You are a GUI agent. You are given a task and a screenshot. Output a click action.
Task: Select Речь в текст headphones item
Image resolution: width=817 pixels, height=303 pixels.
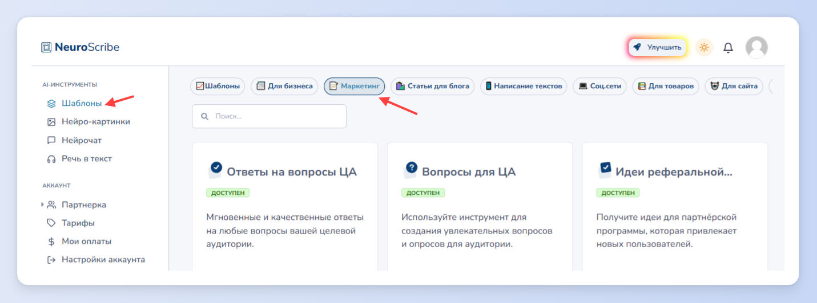point(79,159)
